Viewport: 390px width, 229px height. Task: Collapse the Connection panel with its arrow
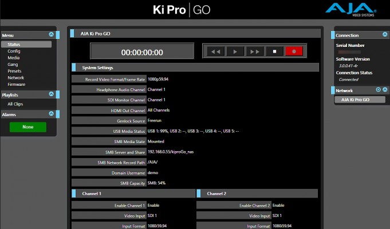click(385, 34)
